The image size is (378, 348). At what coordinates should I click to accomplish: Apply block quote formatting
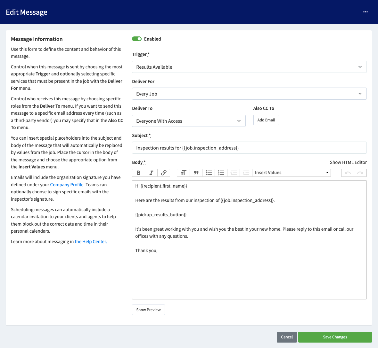pos(196,173)
